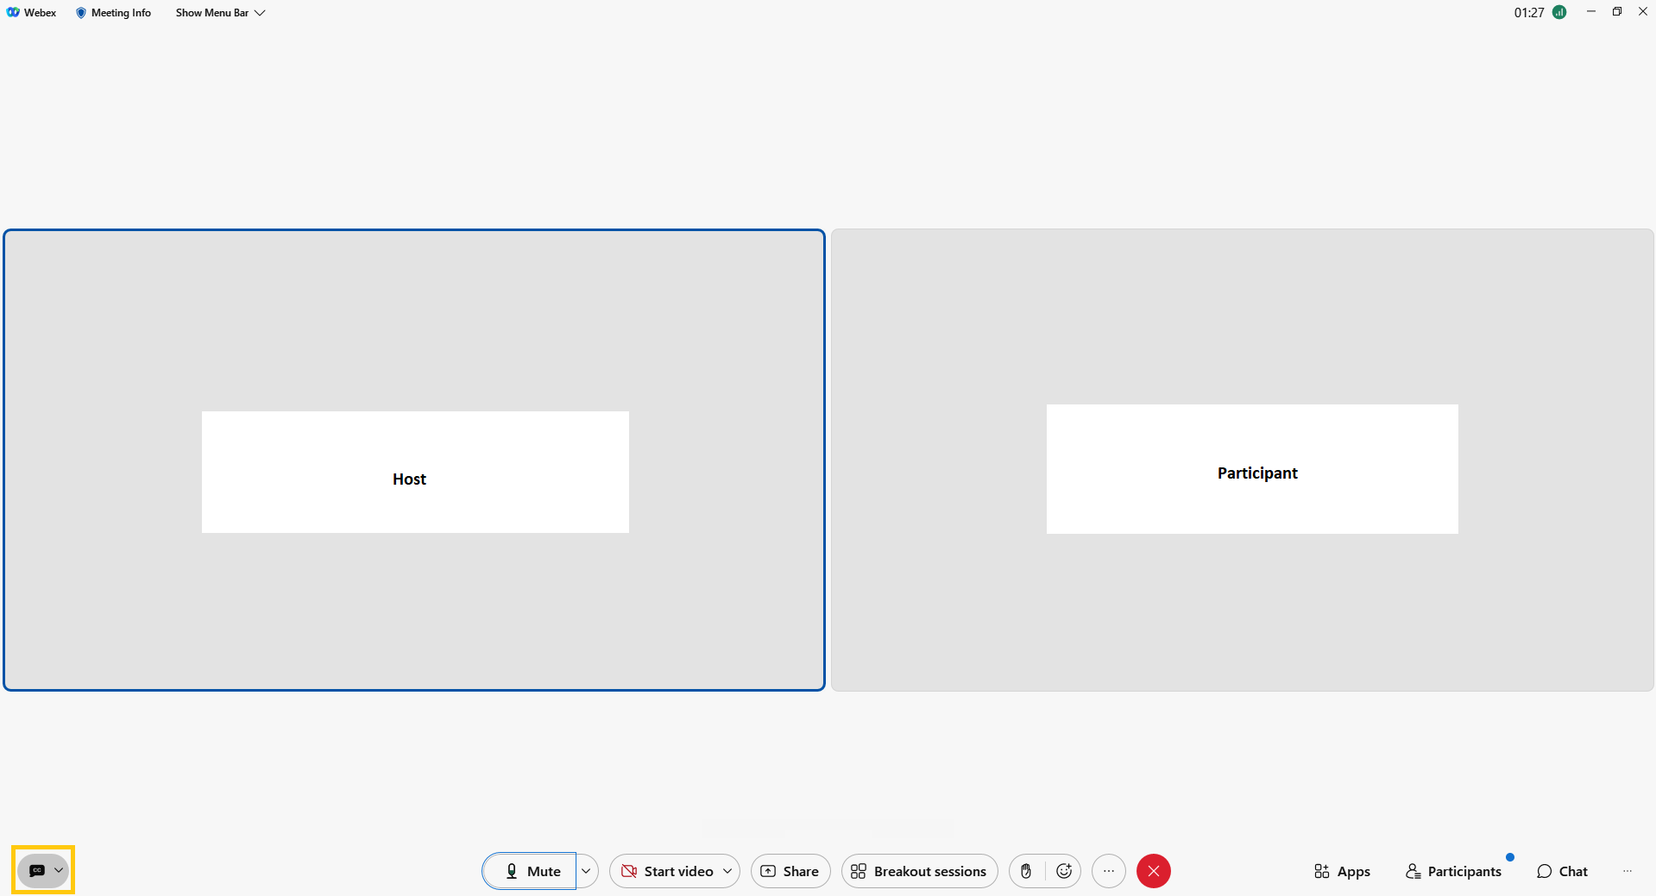Click the Share content button
This screenshot has width=1656, height=896.
click(x=790, y=871)
